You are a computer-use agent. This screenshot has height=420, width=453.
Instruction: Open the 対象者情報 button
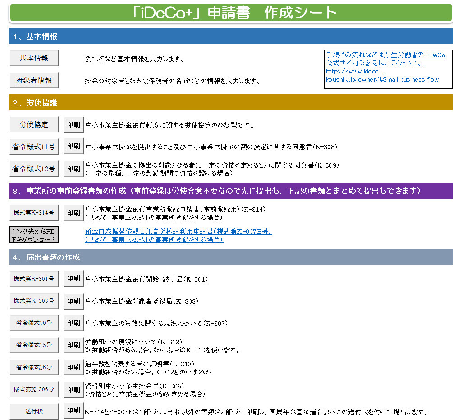[x=34, y=80]
